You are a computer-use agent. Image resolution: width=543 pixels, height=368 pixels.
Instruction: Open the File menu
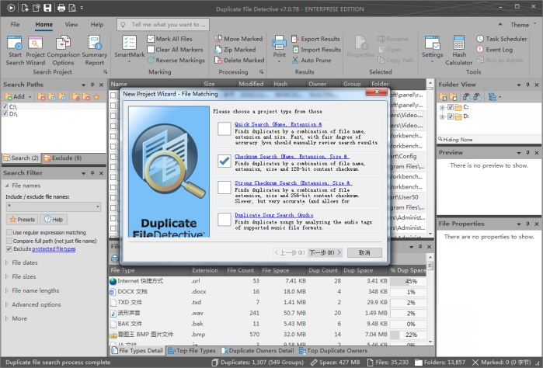tap(15, 25)
